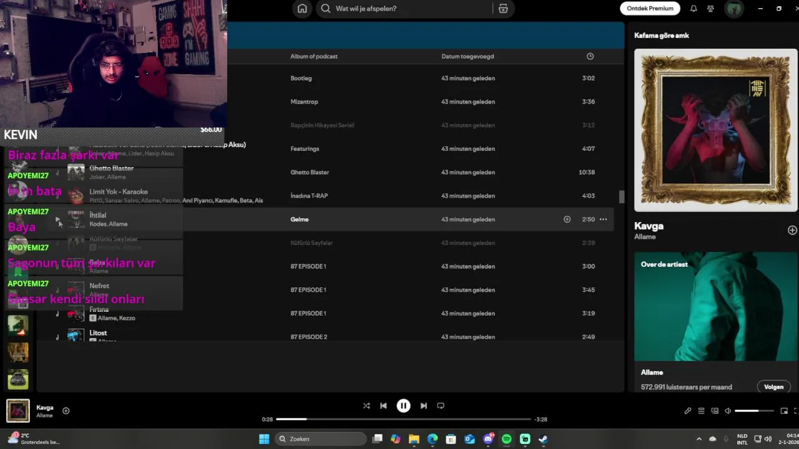This screenshot has width=799, height=449.
Task: Open more options for Gelme track
Action: point(603,220)
